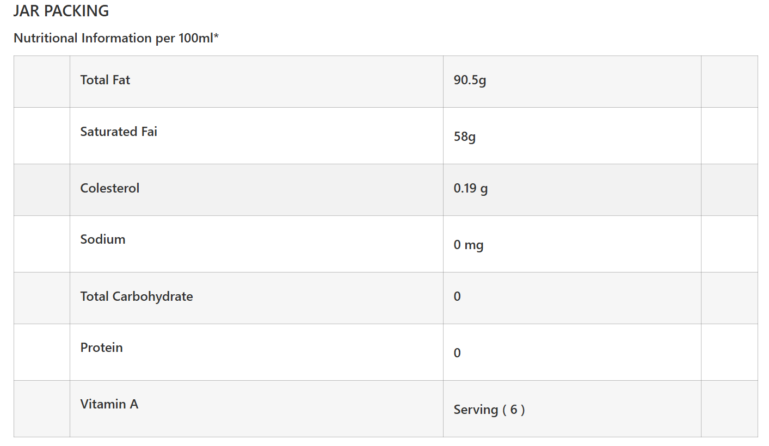Screen dimensions: 769x446
Task: Select the empty cell left of Sodium
Action: pos(42,244)
